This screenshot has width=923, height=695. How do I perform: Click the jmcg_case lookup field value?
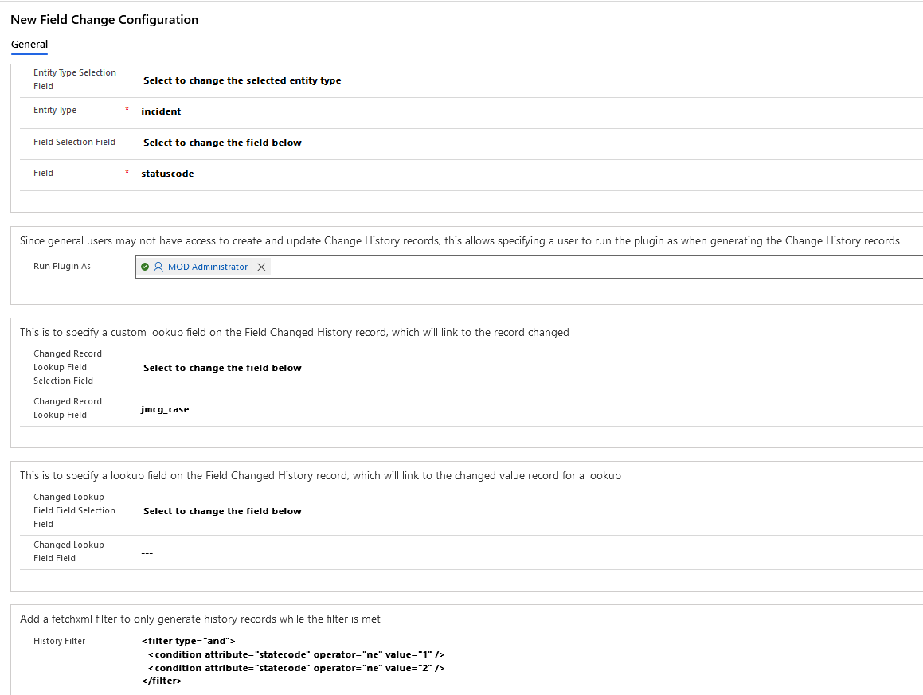[165, 409]
